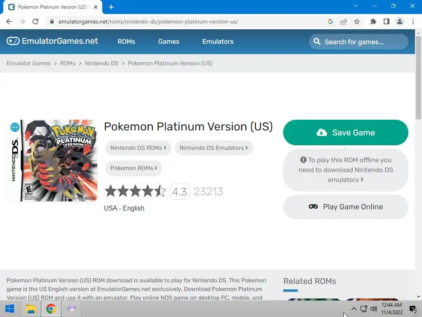The width and height of the screenshot is (422, 317).
Task: Click the scrollbar down arrow
Action: [418, 297]
